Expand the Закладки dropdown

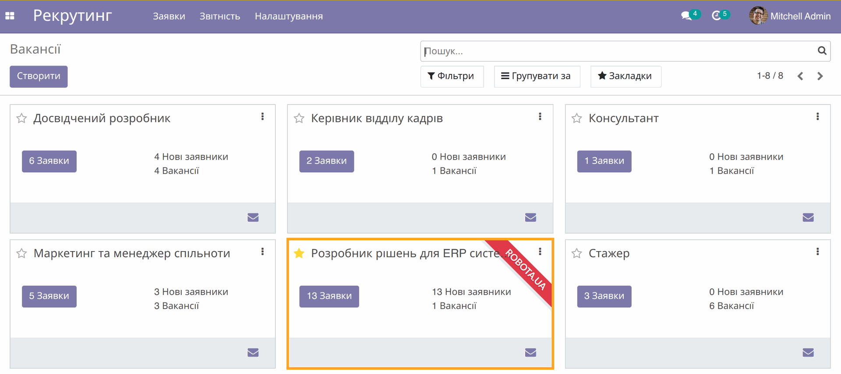click(625, 76)
